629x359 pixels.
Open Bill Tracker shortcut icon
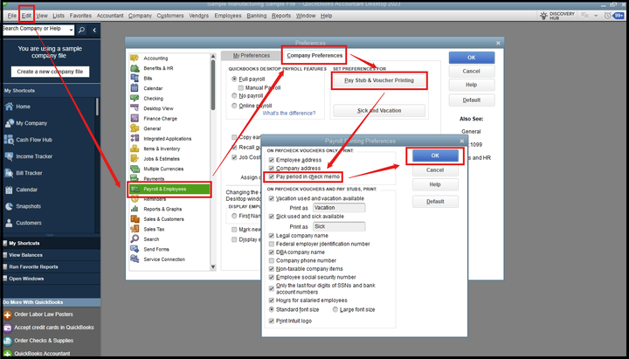[x=9, y=173]
